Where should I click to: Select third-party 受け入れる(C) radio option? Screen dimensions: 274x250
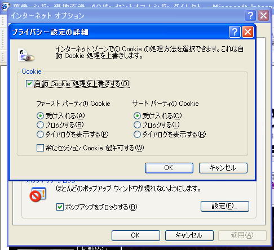point(137,116)
